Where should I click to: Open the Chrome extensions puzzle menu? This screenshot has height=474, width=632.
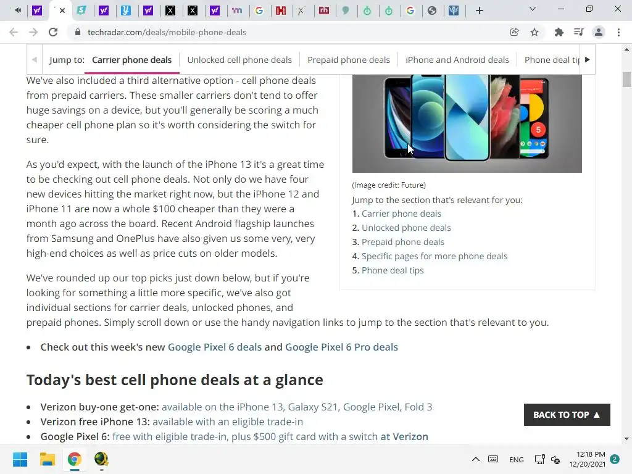click(559, 32)
